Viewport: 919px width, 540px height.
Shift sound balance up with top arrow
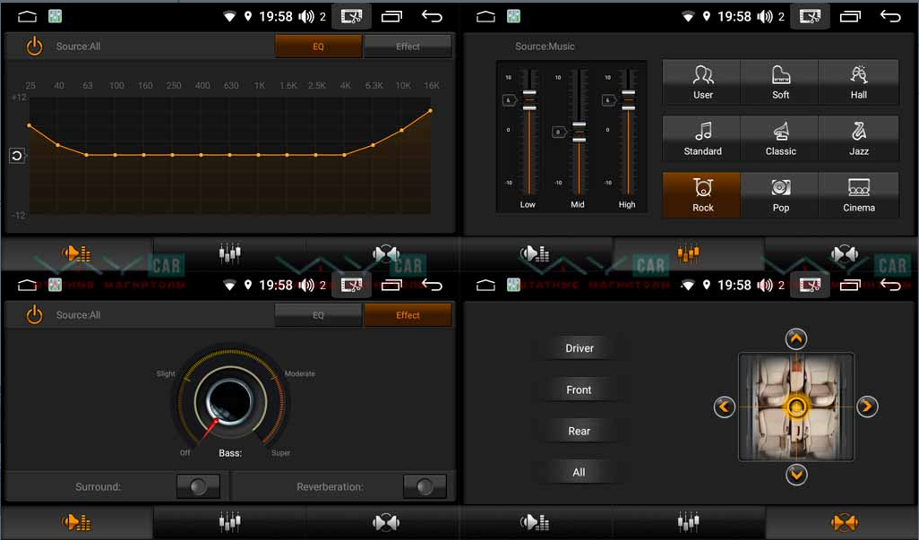pos(795,339)
